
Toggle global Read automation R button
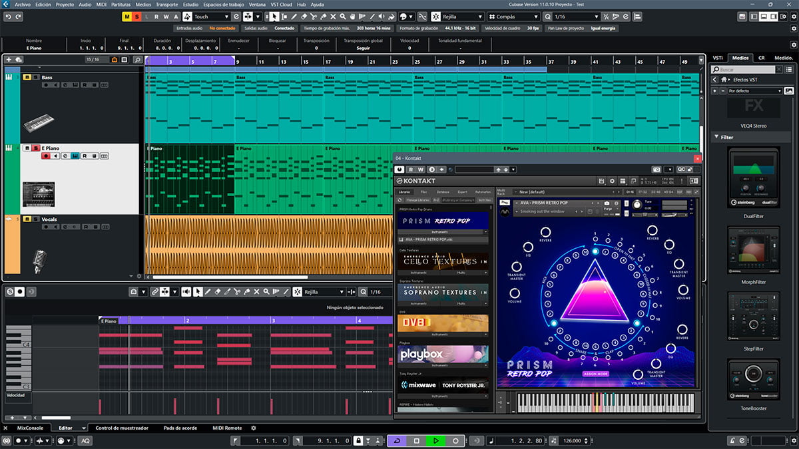click(x=156, y=17)
